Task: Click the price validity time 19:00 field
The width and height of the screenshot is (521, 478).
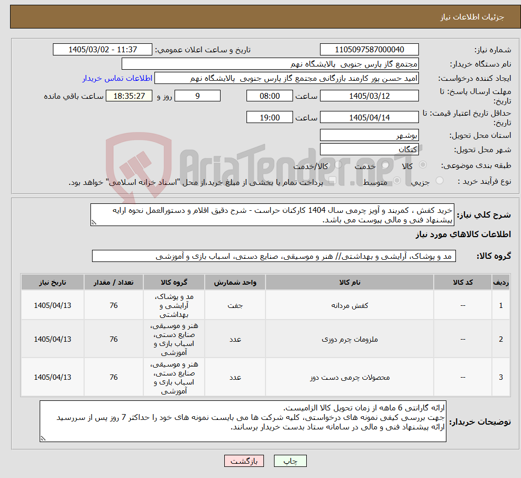Action: click(x=269, y=117)
